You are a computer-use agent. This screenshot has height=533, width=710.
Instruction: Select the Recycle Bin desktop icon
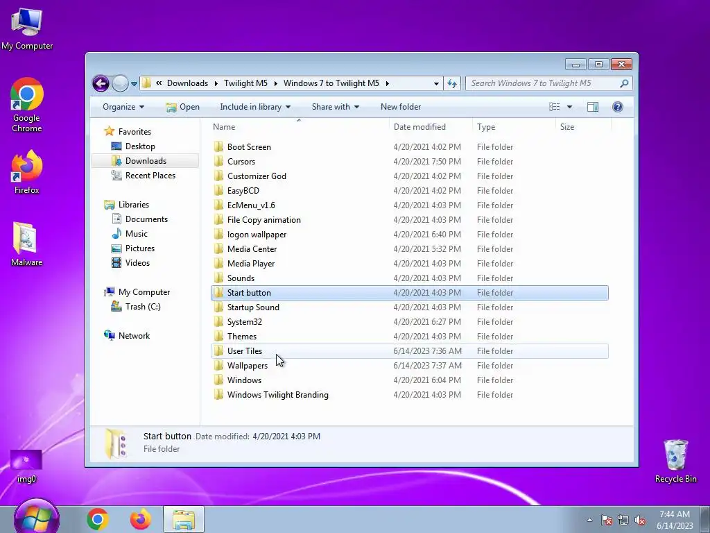(675, 461)
